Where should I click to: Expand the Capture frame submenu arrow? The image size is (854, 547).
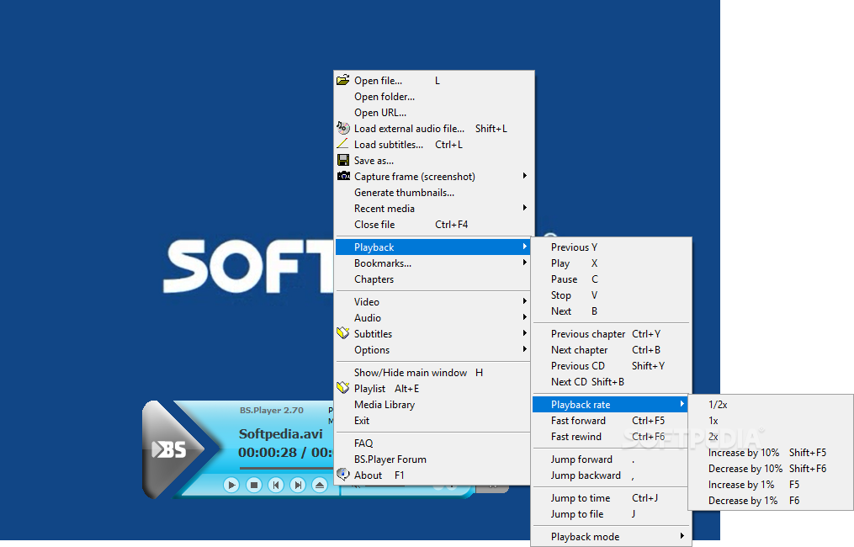[524, 175]
